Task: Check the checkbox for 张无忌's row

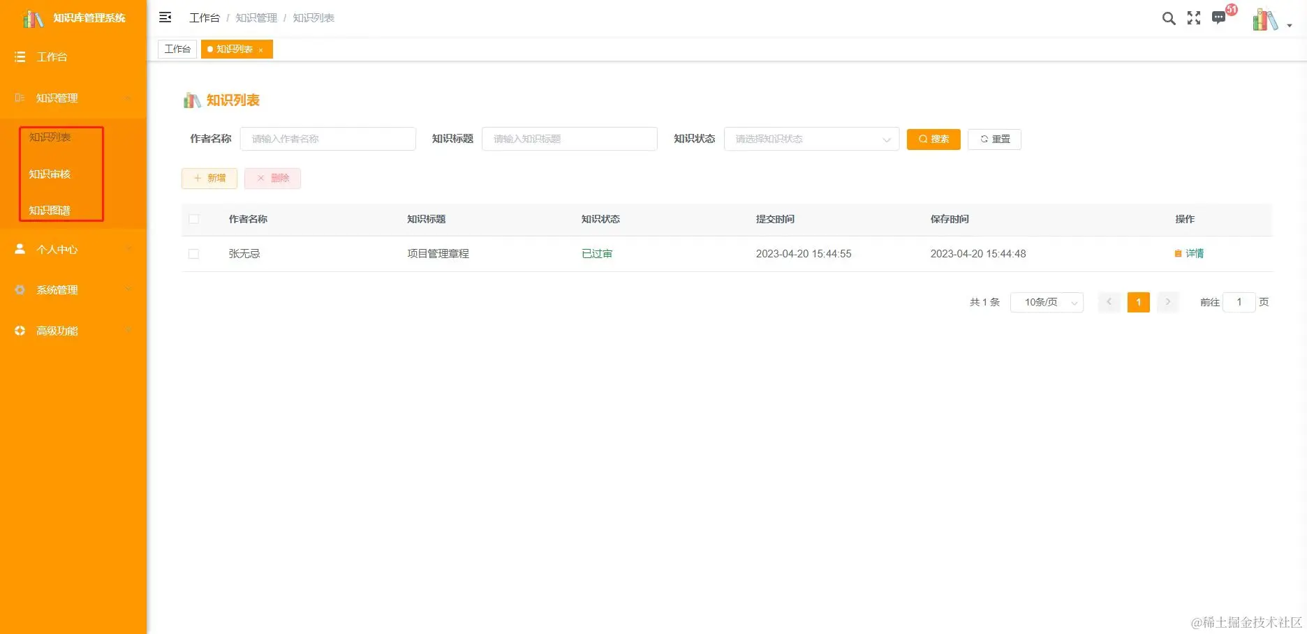Action: (193, 253)
